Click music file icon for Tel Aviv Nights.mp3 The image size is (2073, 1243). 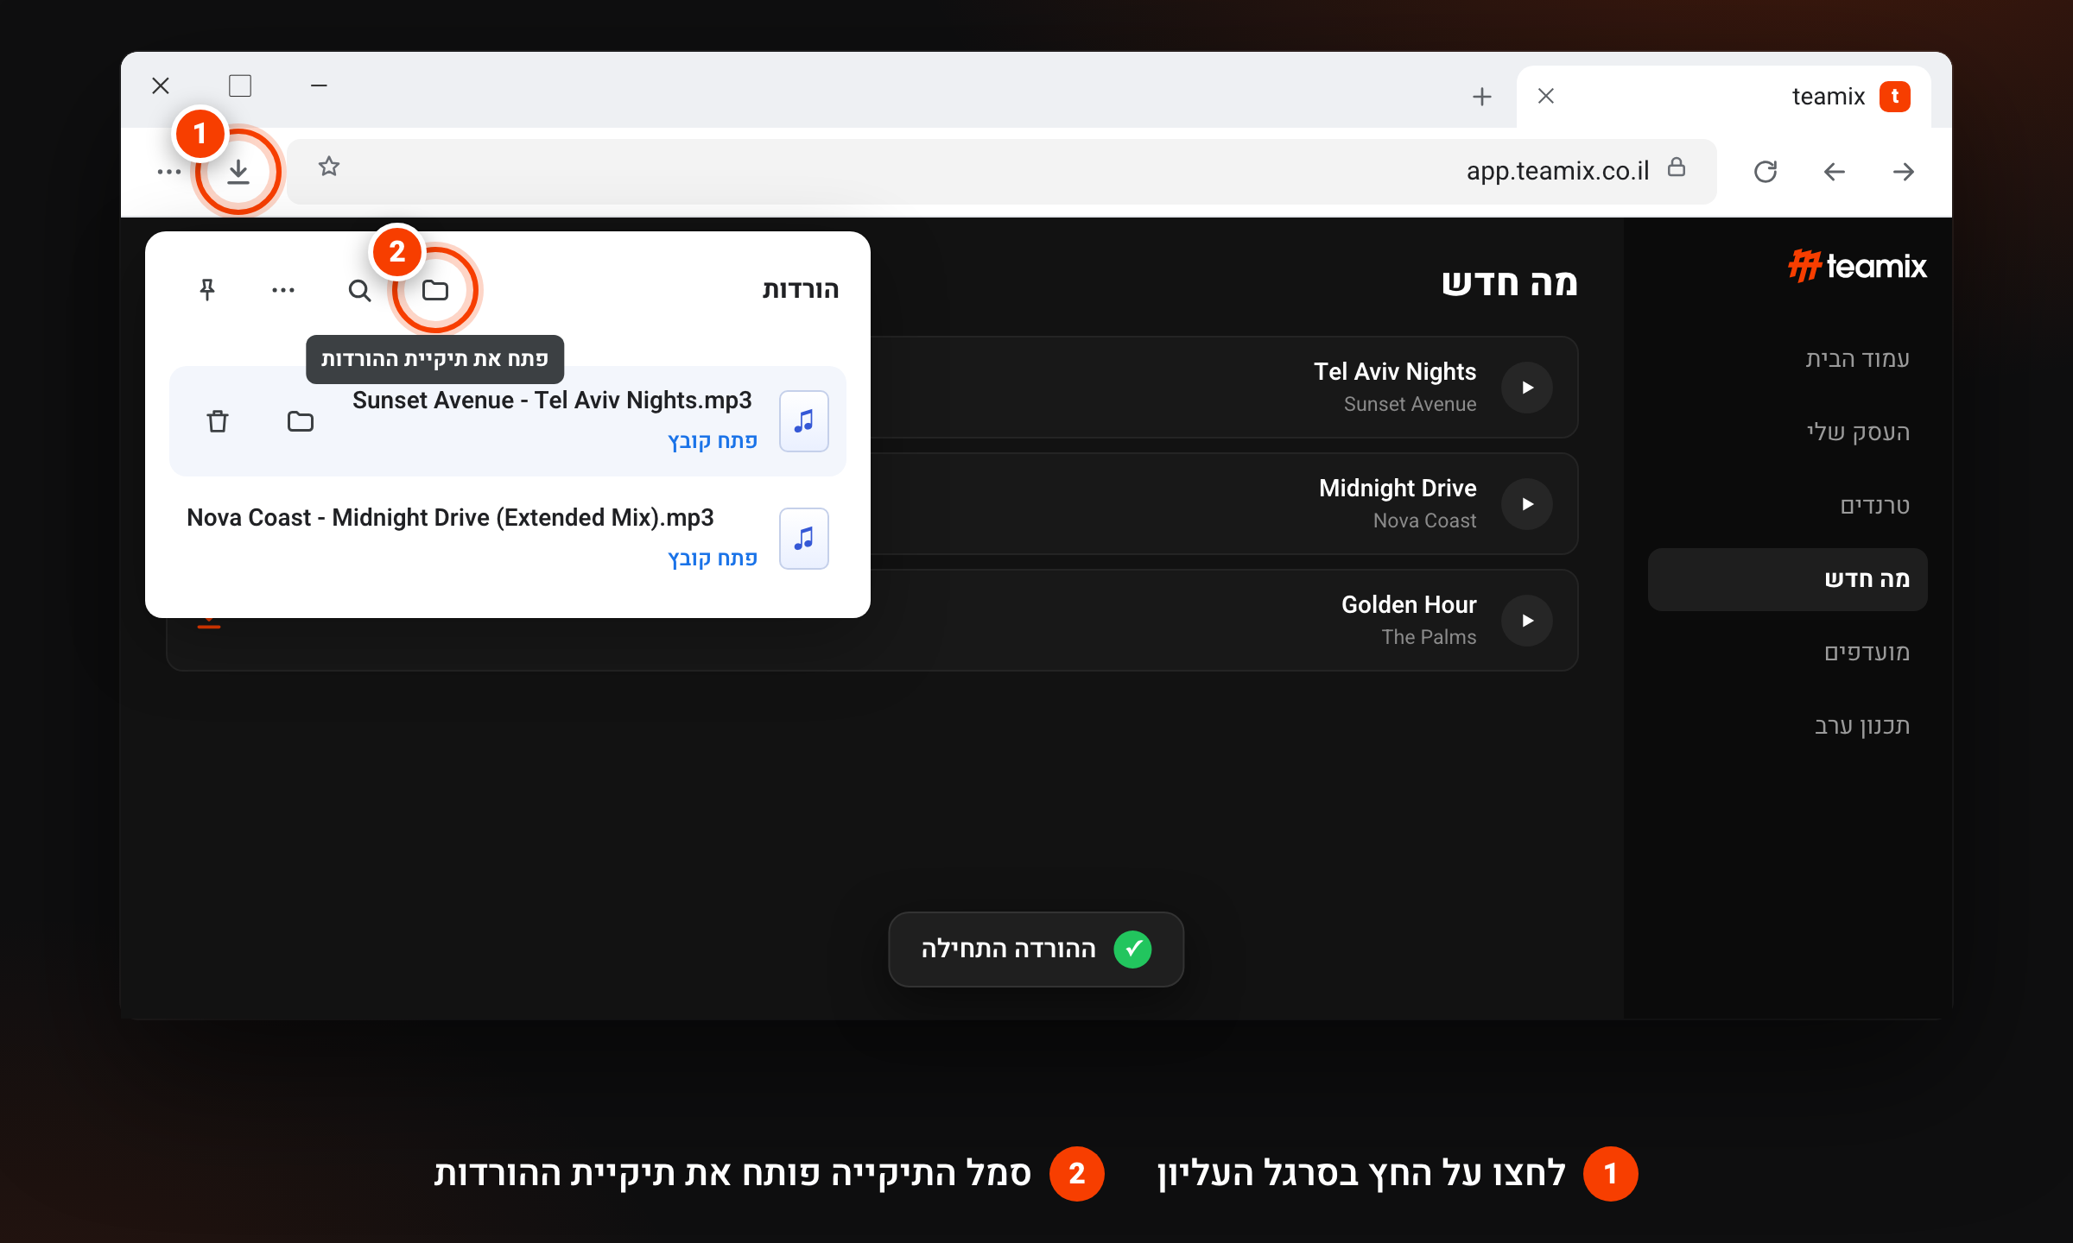click(804, 421)
